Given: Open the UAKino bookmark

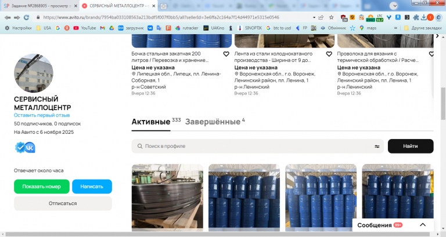Looking at the screenshot, I should coord(214,28).
